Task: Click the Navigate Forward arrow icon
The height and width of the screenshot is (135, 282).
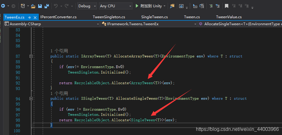Action: (13, 6)
